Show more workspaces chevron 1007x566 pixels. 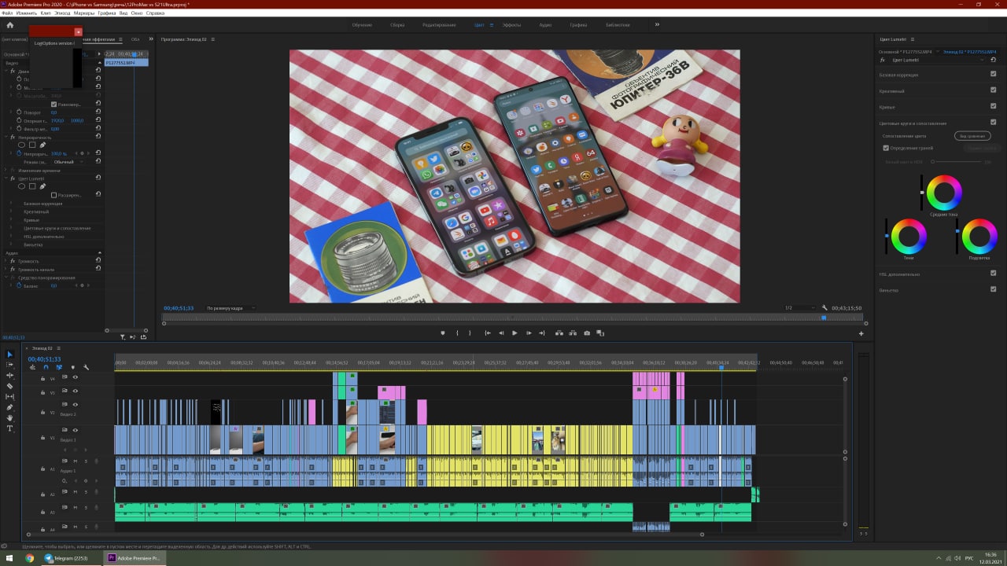click(657, 24)
